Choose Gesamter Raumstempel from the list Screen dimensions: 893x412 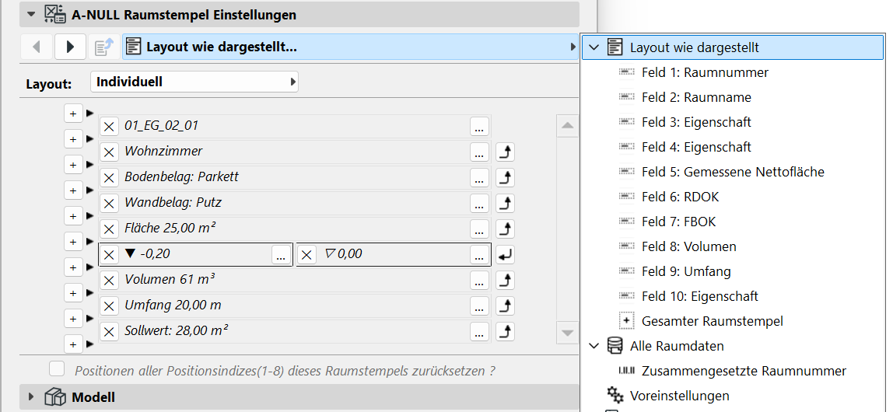[x=712, y=321]
